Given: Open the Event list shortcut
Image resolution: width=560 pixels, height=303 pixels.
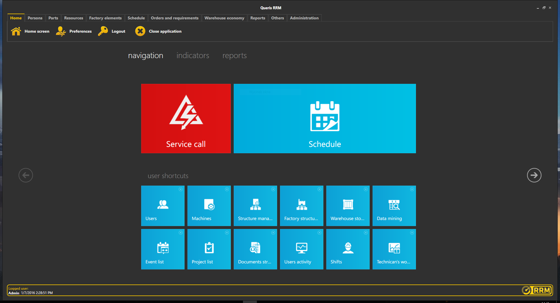Looking at the screenshot, I should pos(163,249).
